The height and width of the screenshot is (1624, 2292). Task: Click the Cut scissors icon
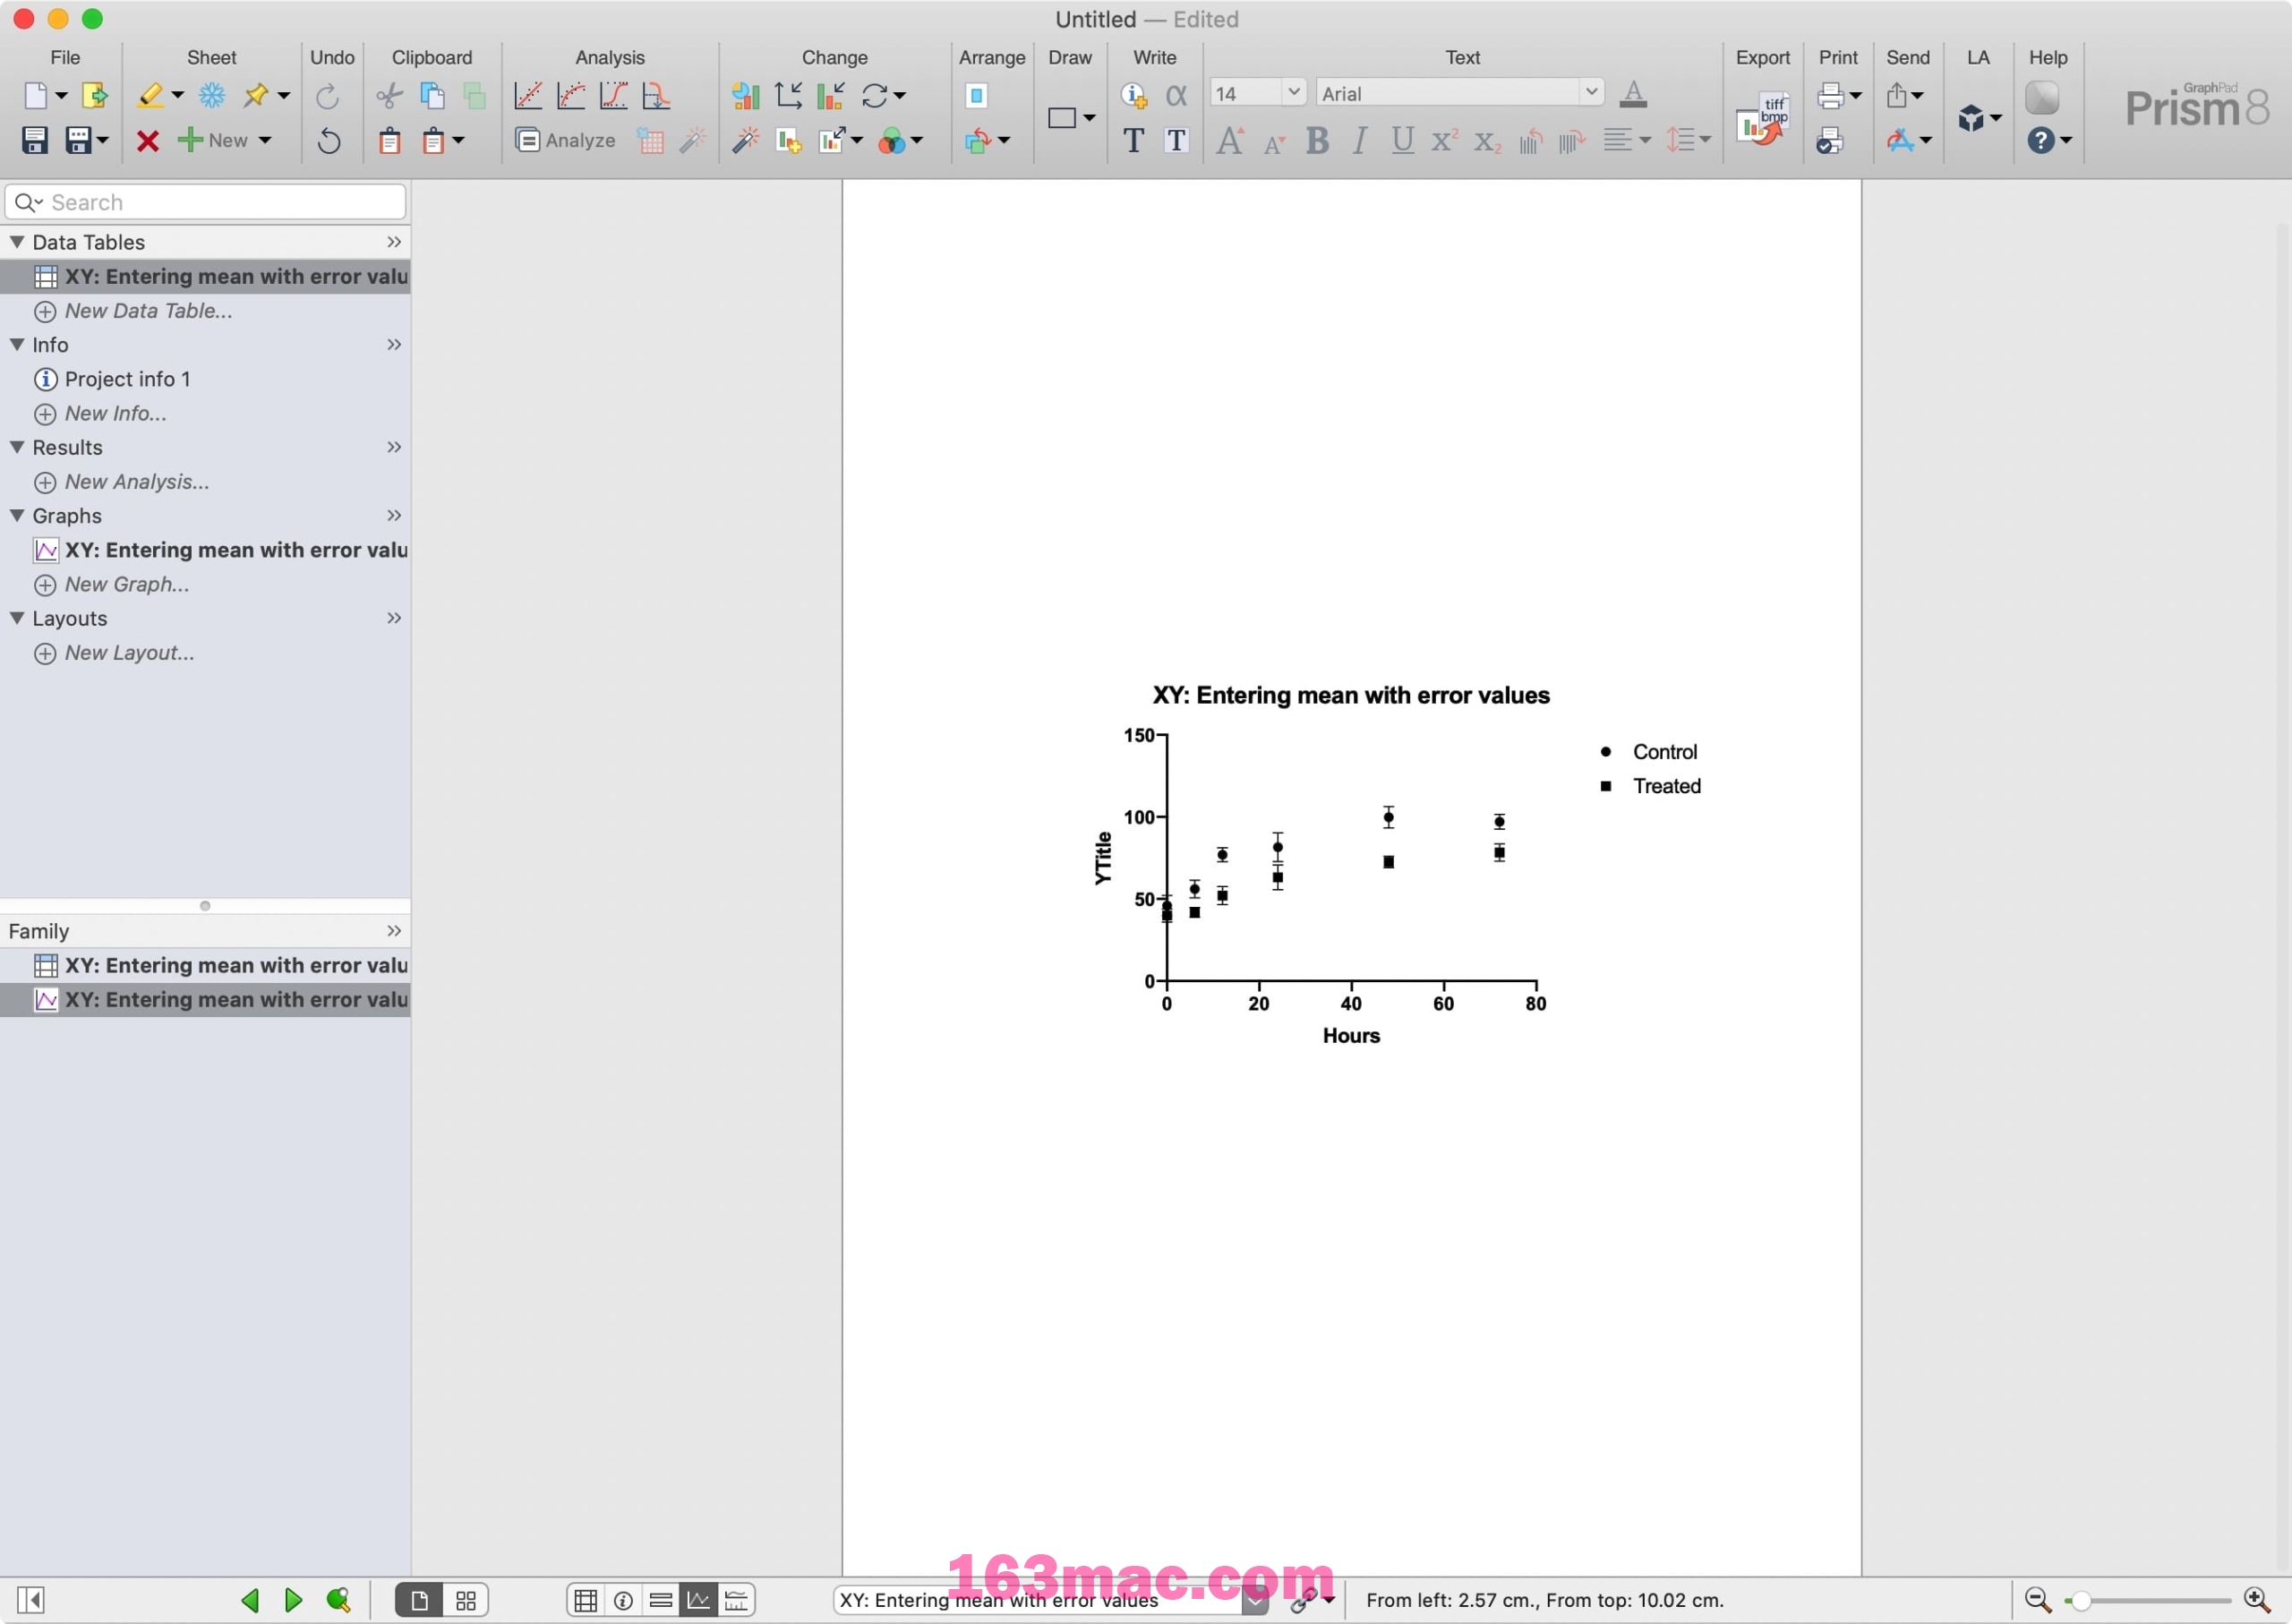pos(389,96)
